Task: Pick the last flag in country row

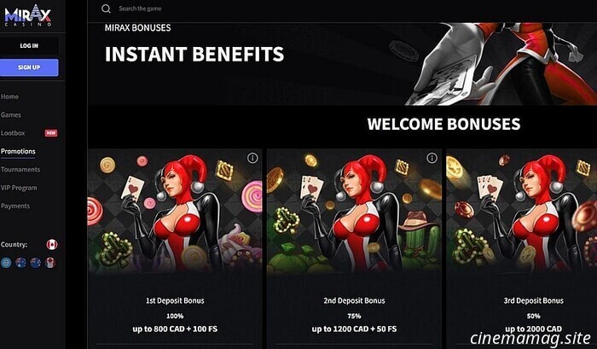Action: point(50,263)
